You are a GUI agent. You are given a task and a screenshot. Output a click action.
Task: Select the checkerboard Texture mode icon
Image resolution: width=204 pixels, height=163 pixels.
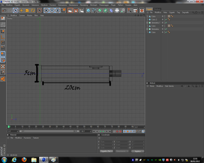click(x=3, y=67)
